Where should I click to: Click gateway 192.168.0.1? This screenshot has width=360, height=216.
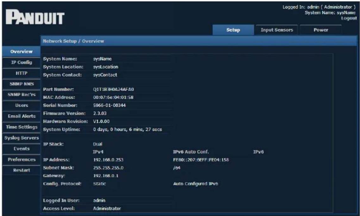point(106,176)
